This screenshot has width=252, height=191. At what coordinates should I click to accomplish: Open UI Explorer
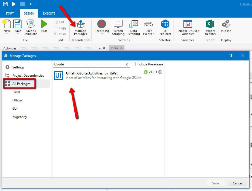(165, 28)
